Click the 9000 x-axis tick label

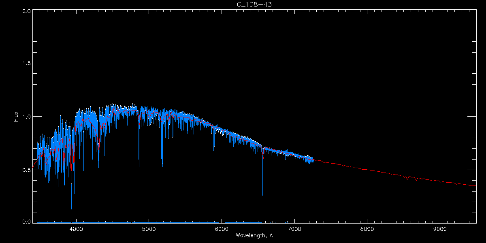click(x=440, y=229)
